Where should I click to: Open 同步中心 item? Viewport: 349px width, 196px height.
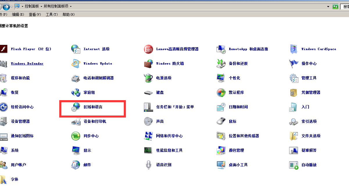(85, 136)
